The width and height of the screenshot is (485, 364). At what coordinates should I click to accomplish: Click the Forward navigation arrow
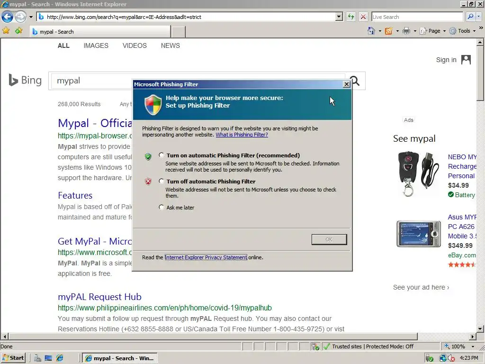(20, 17)
